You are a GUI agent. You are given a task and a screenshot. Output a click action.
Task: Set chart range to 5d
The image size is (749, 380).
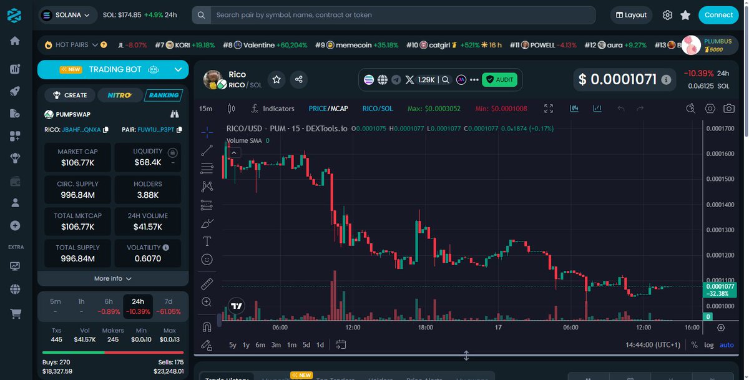306,345
